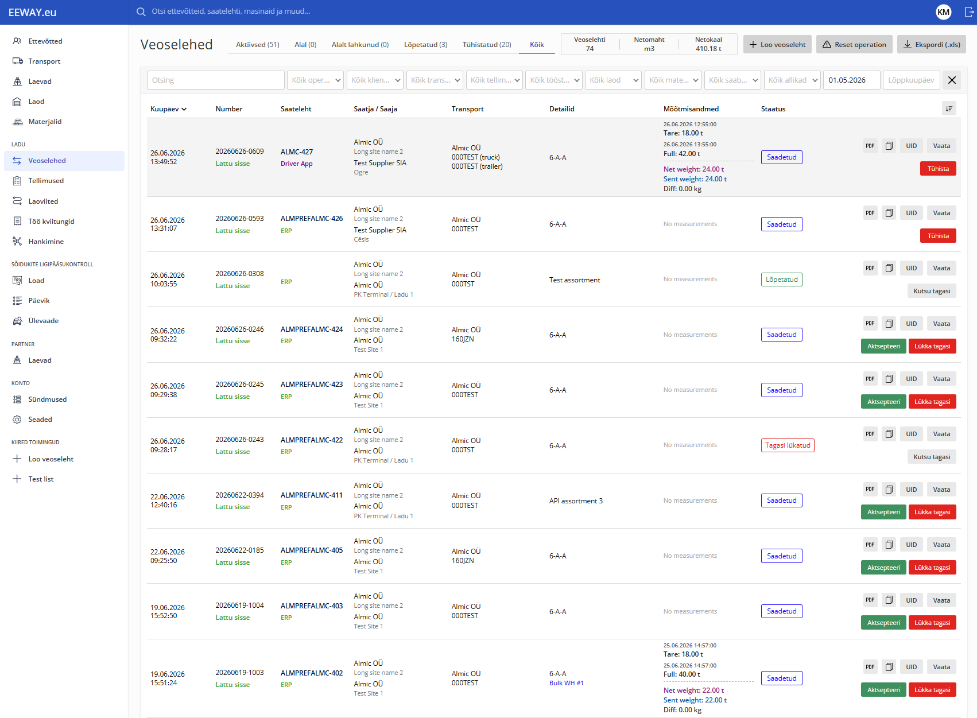Viewport: 977px width, 718px height.
Task: Click the copy icon for ALMC-427 row
Action: click(889, 146)
